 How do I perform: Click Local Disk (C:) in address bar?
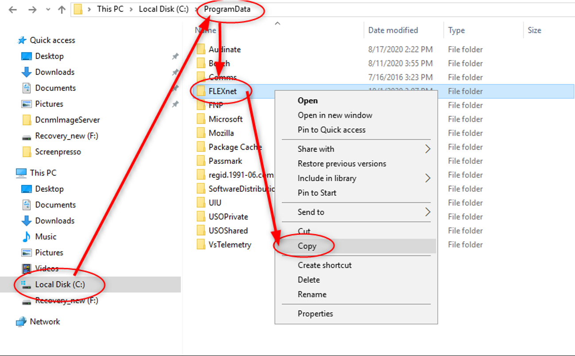coord(163,9)
